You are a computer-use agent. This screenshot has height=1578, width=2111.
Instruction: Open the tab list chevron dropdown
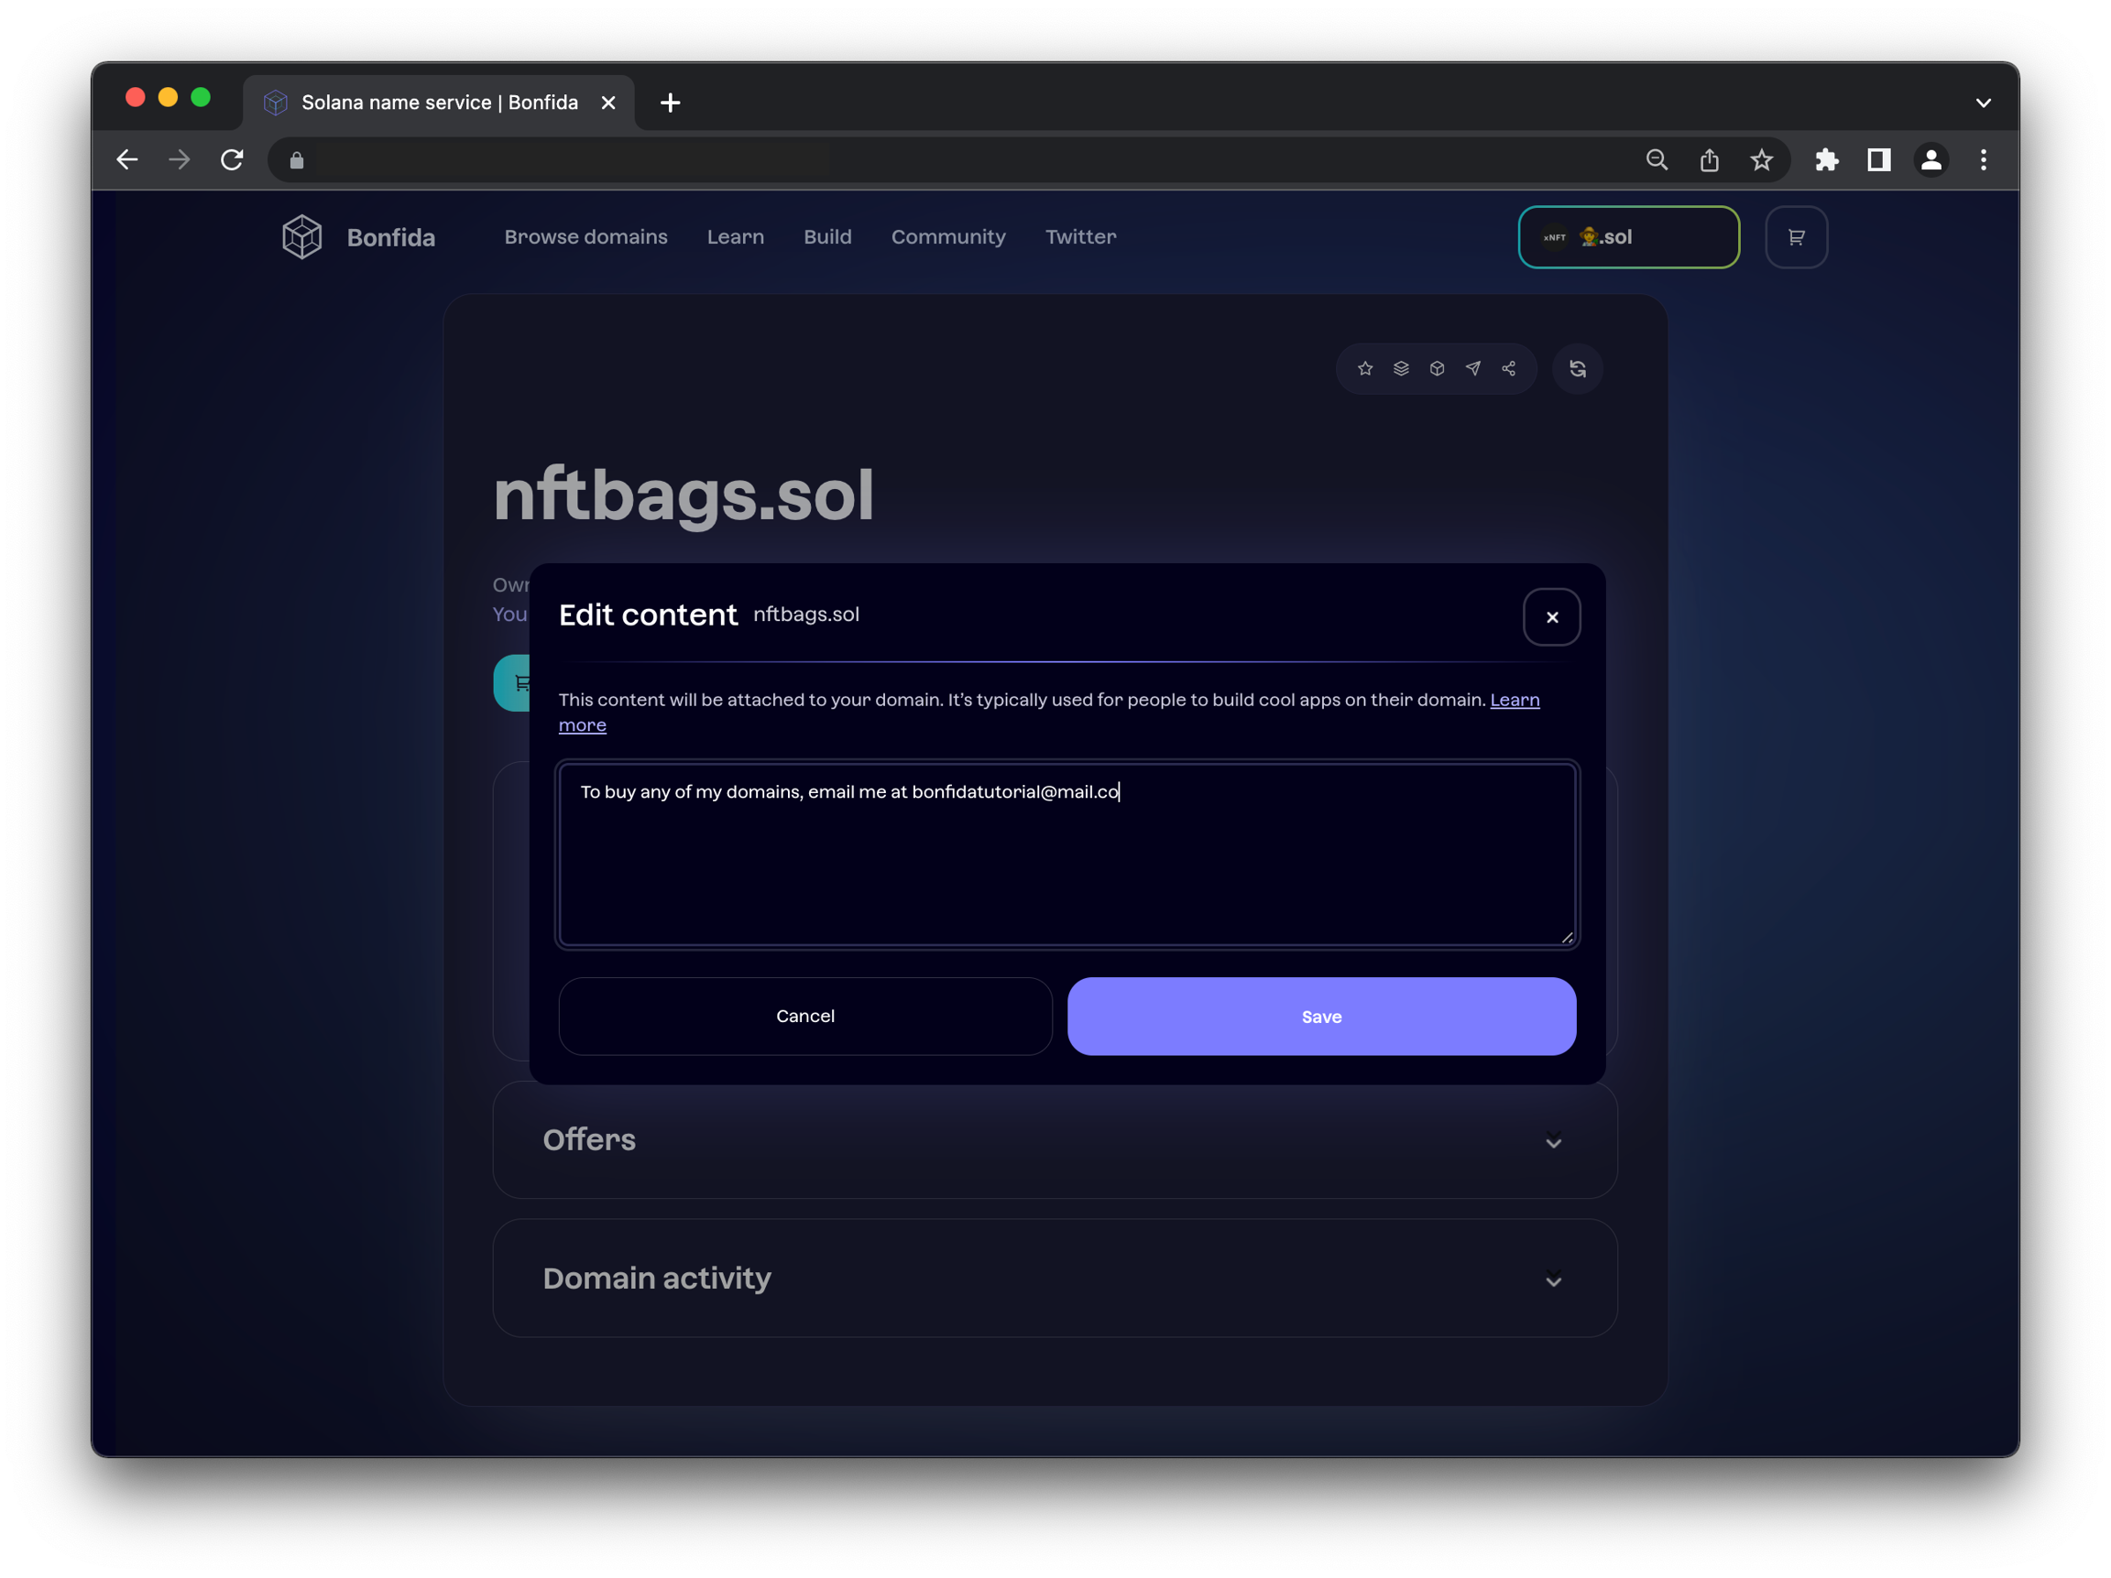(1983, 102)
